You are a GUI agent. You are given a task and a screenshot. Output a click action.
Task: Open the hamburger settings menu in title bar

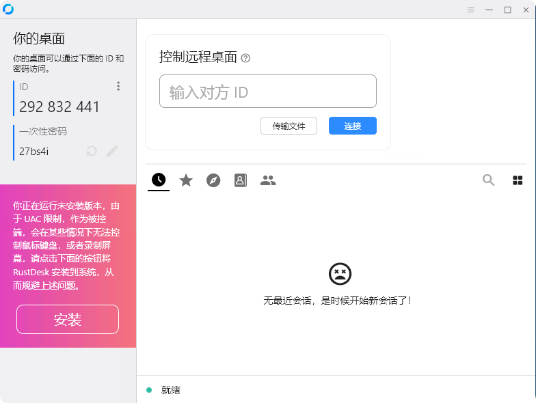click(x=470, y=10)
